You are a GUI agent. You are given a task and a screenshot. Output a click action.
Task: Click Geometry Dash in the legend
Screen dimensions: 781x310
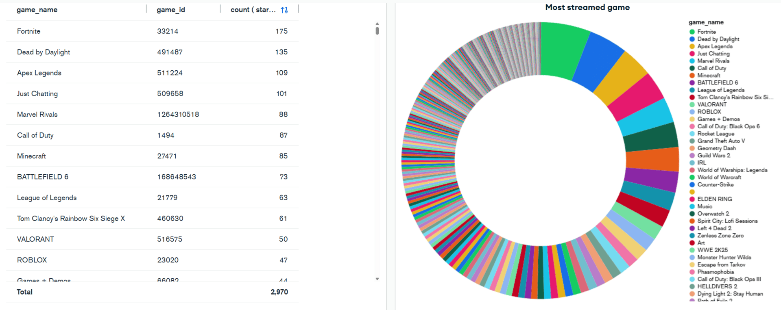(x=717, y=148)
